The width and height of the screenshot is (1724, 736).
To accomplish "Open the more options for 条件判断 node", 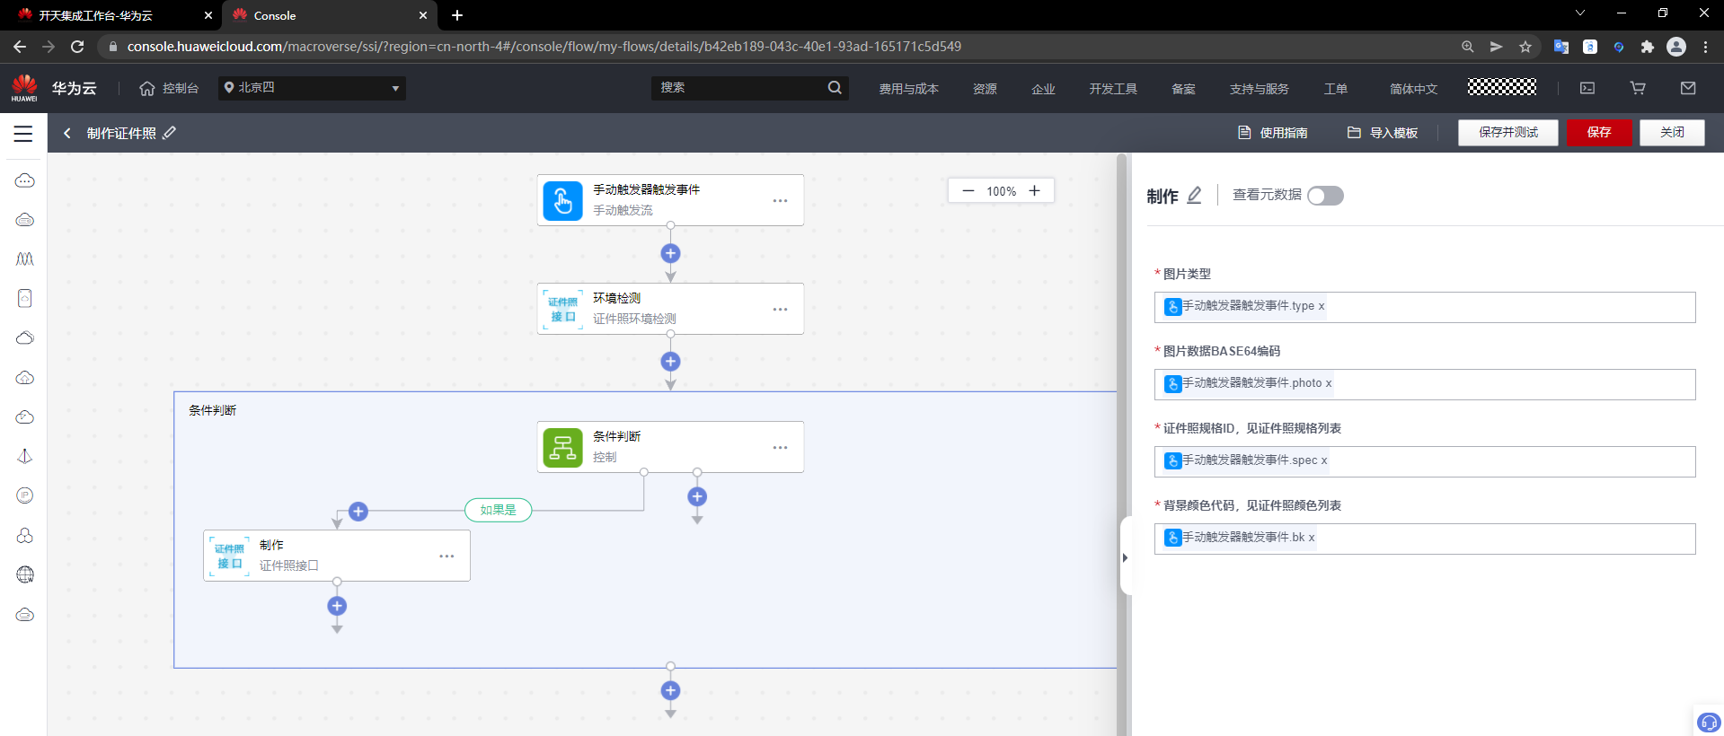I will tap(780, 447).
